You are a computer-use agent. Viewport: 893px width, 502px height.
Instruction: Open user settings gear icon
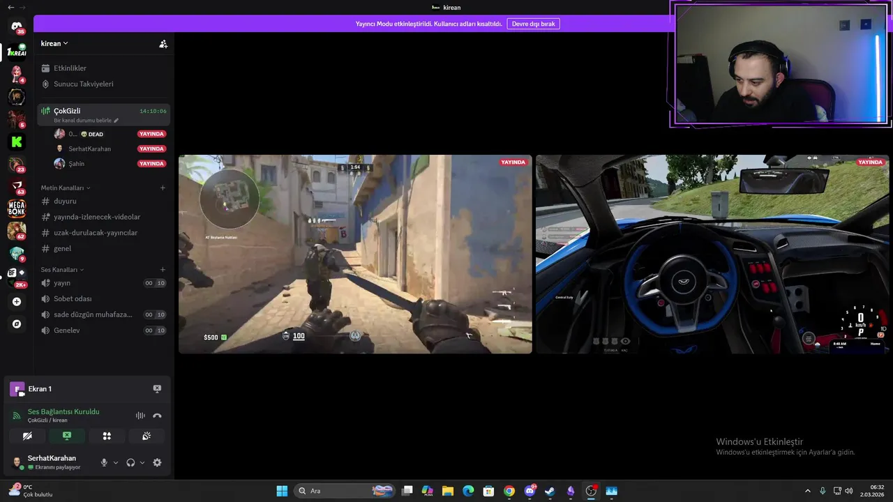pyautogui.click(x=157, y=462)
